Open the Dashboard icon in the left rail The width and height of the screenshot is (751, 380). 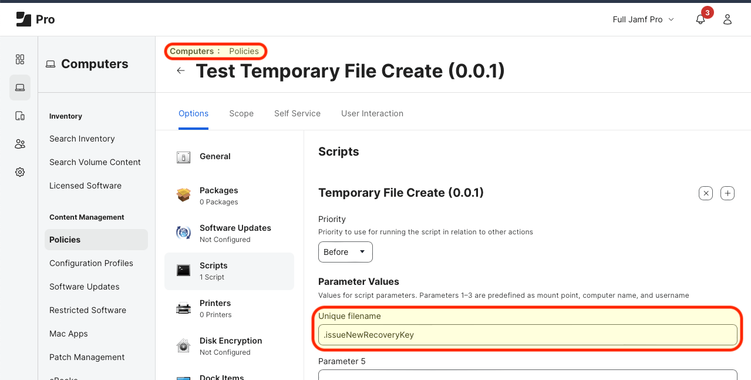20,59
